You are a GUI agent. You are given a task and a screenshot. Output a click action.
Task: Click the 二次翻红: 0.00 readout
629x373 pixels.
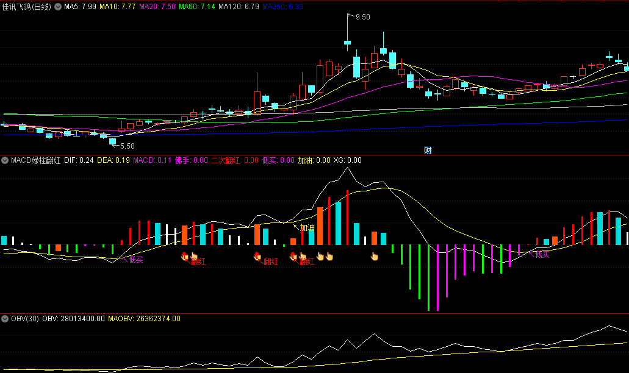click(x=235, y=160)
